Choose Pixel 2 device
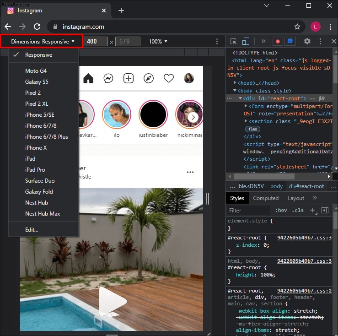This screenshot has width=338, height=336. click(x=43, y=93)
